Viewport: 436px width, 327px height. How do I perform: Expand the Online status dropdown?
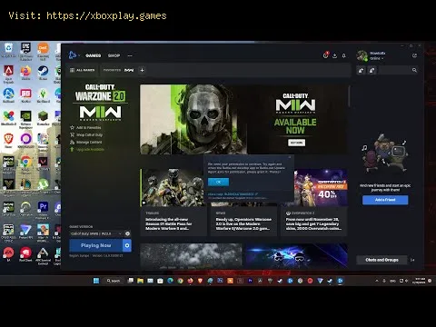(x=377, y=58)
